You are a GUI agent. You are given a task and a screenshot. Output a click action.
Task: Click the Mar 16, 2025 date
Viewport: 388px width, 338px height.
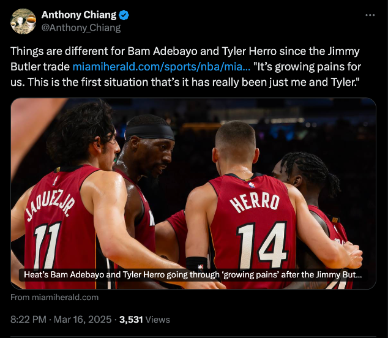83,320
